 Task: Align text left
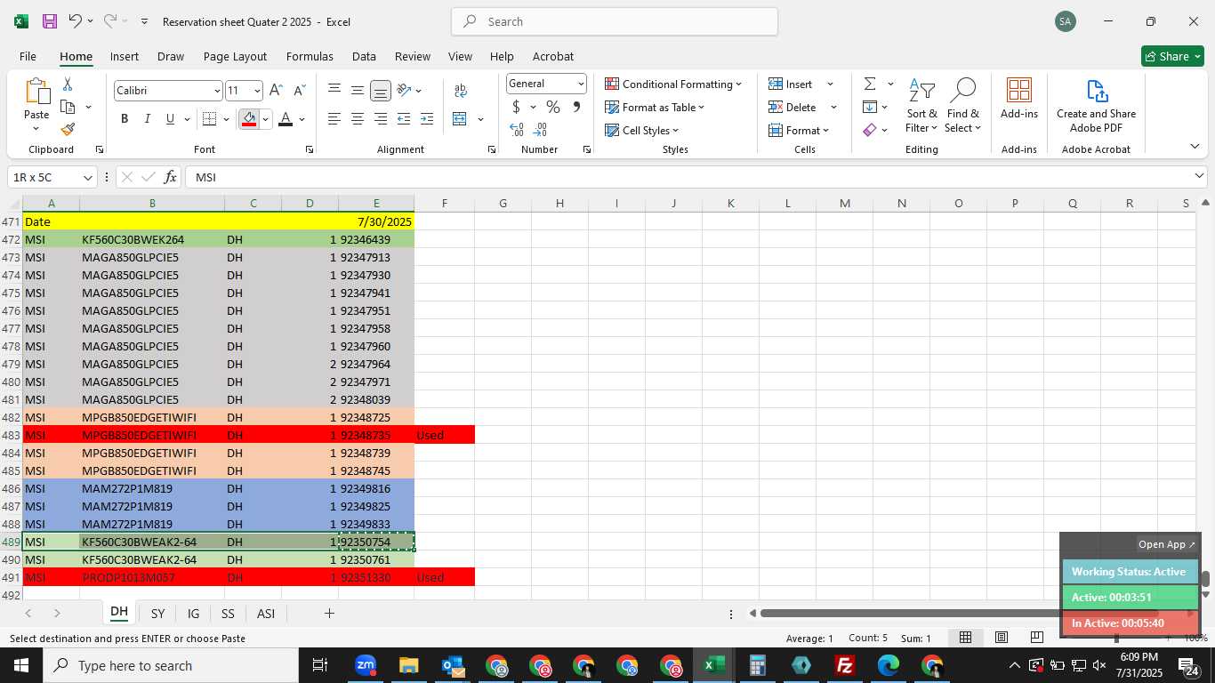334,118
